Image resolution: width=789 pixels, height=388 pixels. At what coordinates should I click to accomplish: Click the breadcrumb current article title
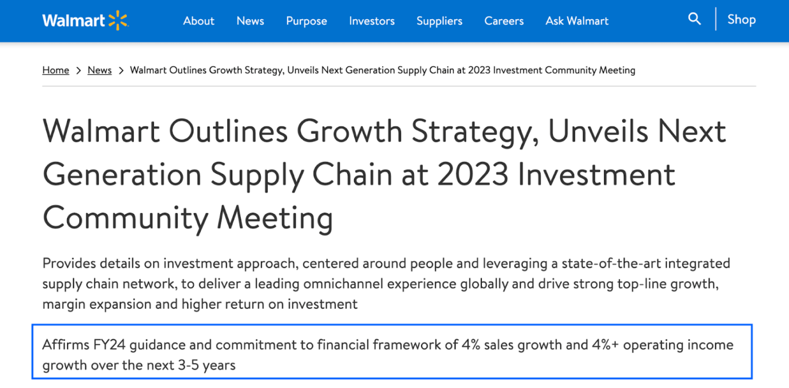tap(383, 70)
